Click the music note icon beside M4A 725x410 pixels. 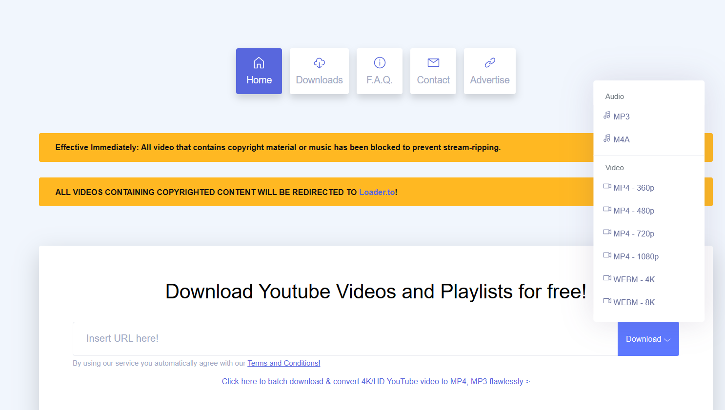(x=607, y=138)
